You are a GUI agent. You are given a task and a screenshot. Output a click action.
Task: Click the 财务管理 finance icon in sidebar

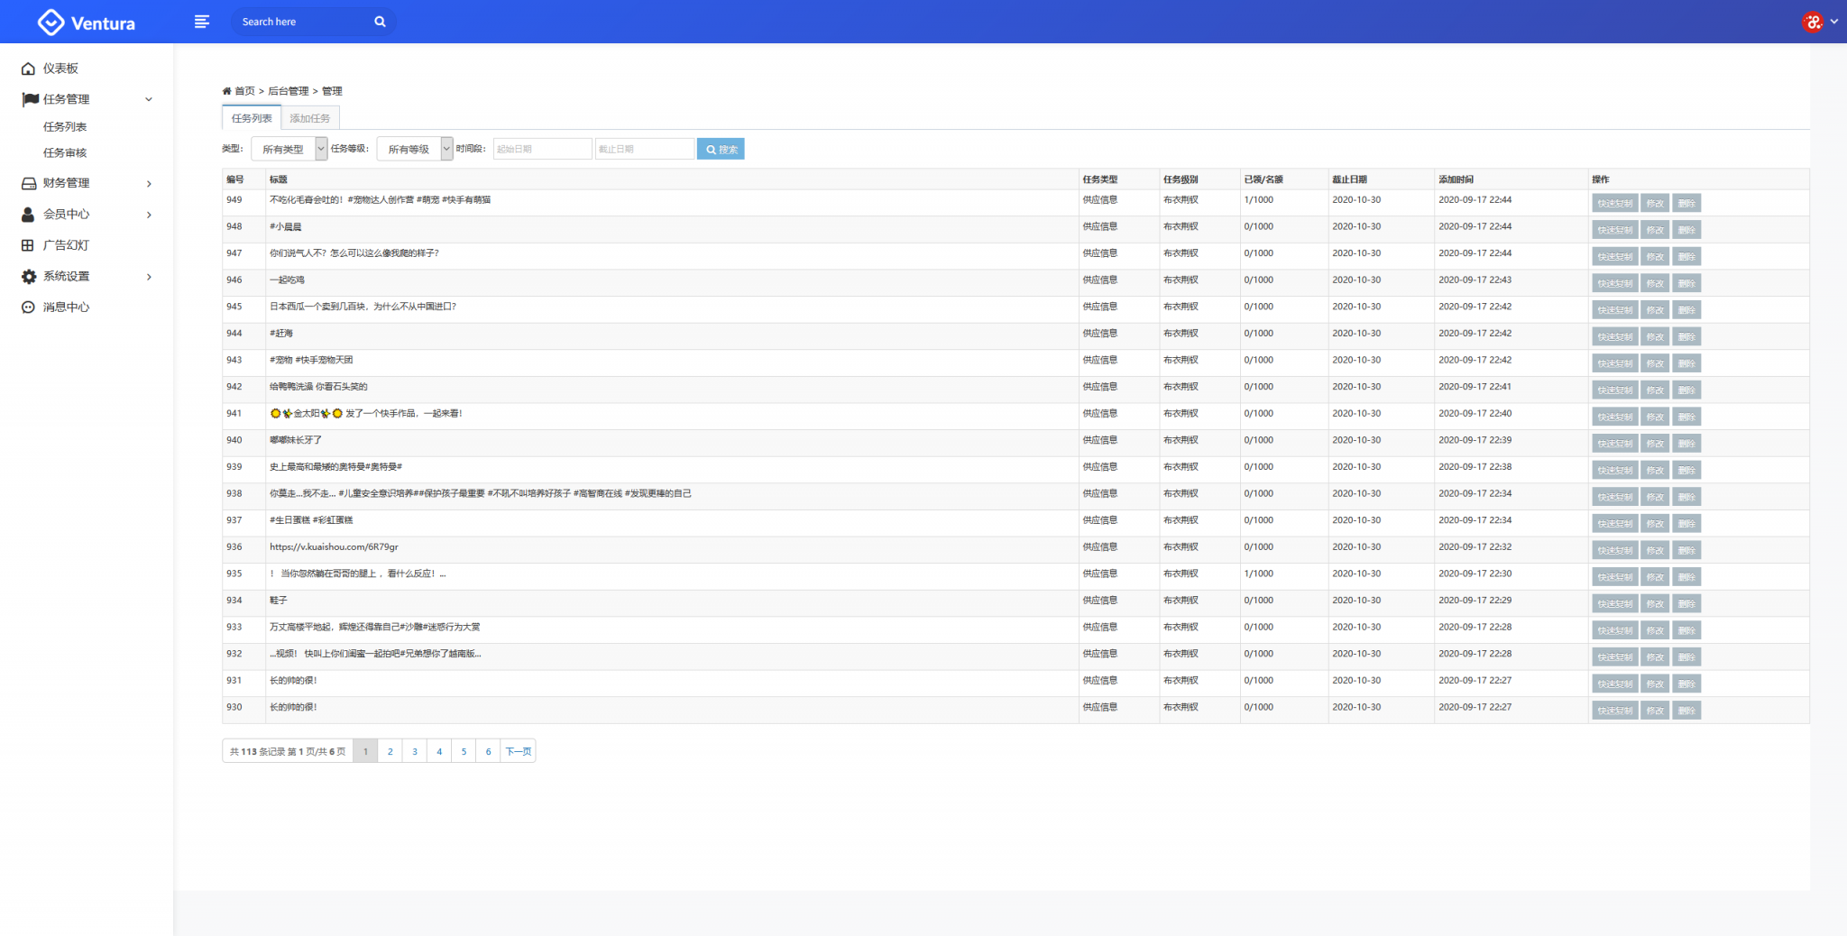(x=28, y=183)
